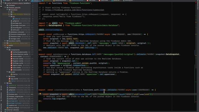Select .firebaserc file

pos(12,88)
